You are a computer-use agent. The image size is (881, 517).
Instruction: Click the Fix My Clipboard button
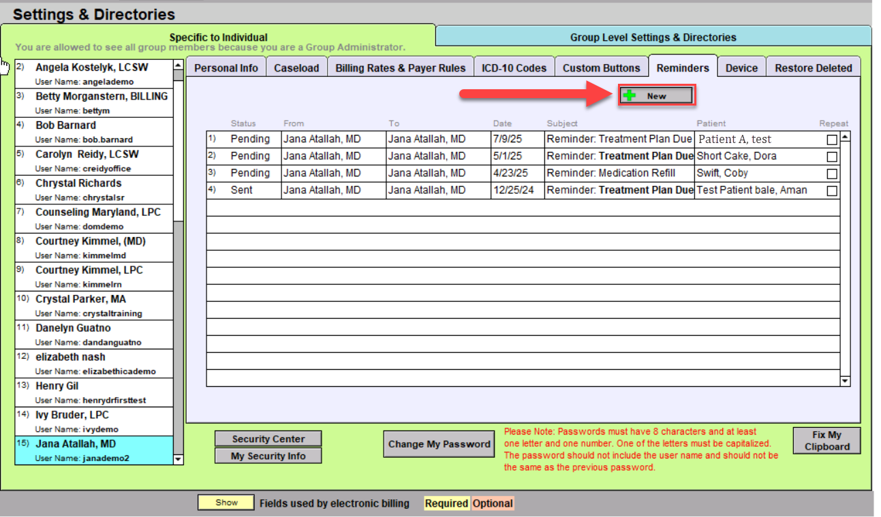826,441
